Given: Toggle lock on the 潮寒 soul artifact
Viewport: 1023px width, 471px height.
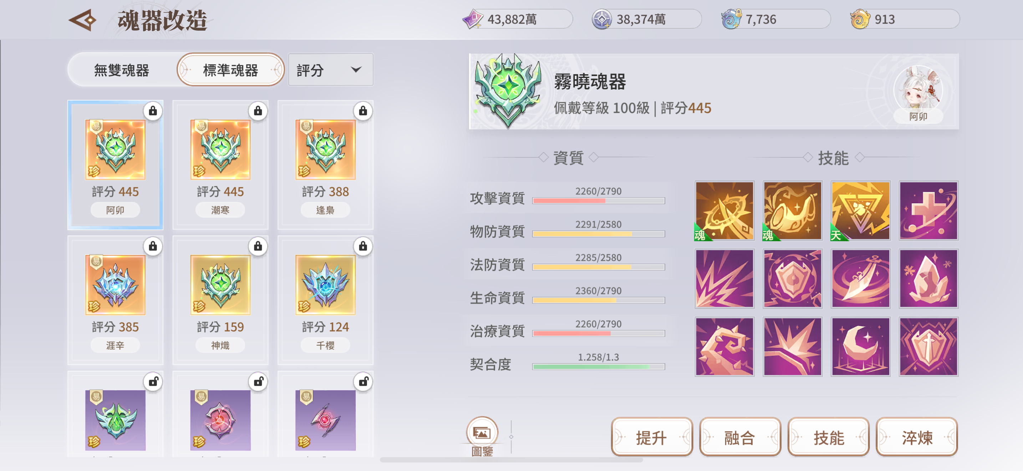Looking at the screenshot, I should point(258,111).
